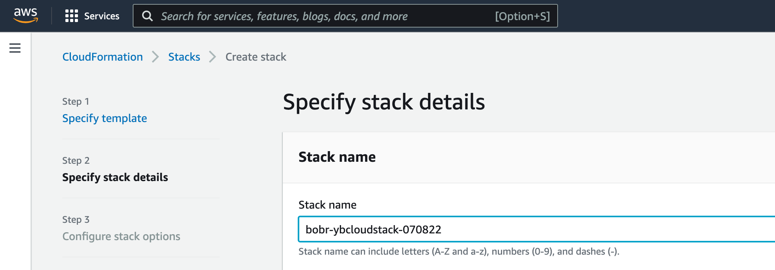Click the Services label
Screen dimensions: 775x270
102,16
